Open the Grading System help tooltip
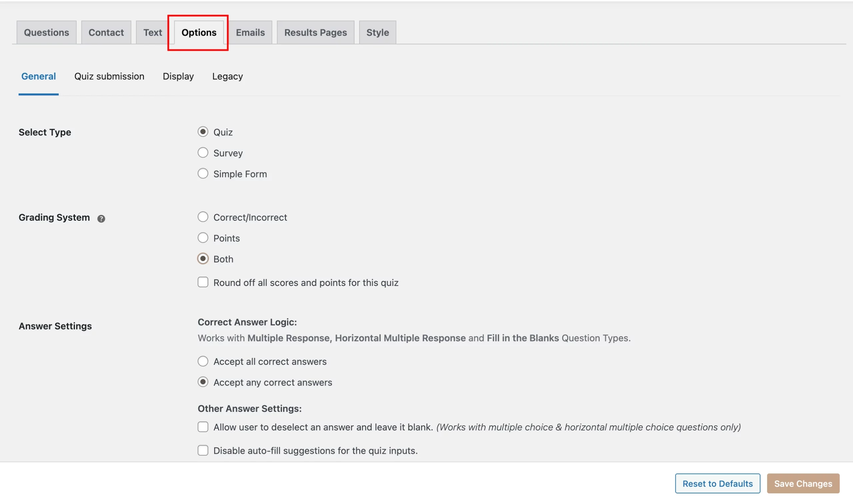 click(101, 219)
